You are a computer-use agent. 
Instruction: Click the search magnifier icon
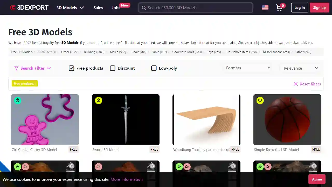pyautogui.click(x=144, y=8)
